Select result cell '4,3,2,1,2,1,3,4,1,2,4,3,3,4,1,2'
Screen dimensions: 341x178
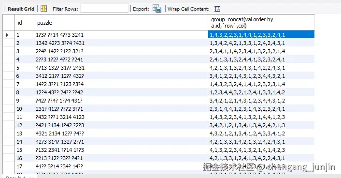pyautogui.click(x=261, y=133)
